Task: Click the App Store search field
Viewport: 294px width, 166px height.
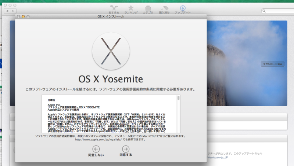Action: 278,11
